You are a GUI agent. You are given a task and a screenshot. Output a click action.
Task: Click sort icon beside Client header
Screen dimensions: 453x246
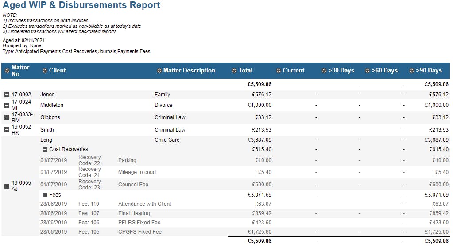pos(44,71)
